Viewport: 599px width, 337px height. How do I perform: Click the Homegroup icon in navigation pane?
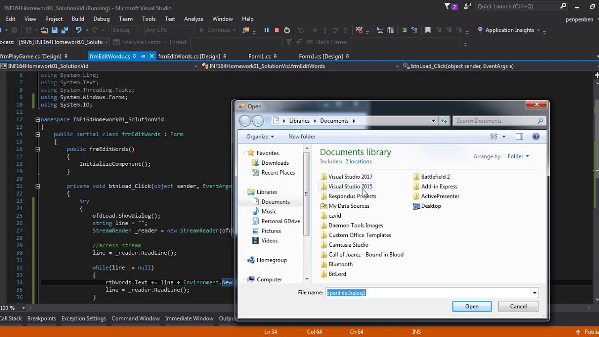coord(251,260)
